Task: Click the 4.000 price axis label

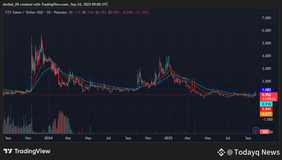Action: pos(267,56)
